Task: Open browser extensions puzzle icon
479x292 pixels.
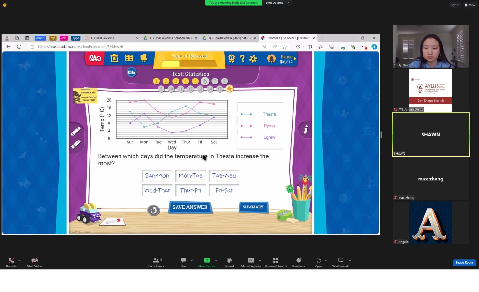Action: pyautogui.click(x=298, y=47)
